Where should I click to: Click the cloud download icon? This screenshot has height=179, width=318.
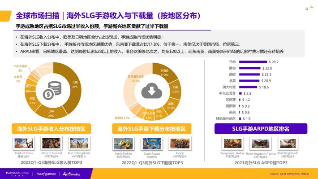coord(152,91)
